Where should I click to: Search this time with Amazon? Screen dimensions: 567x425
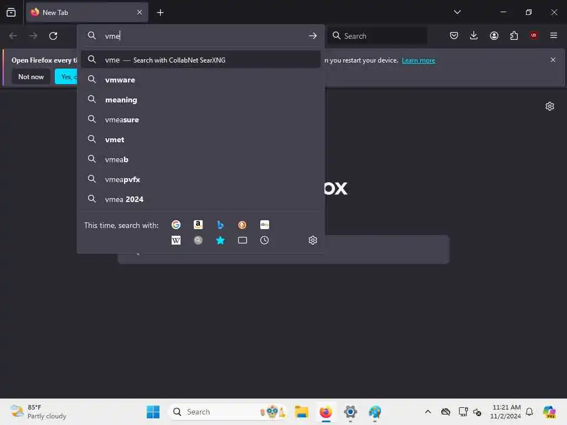198,225
